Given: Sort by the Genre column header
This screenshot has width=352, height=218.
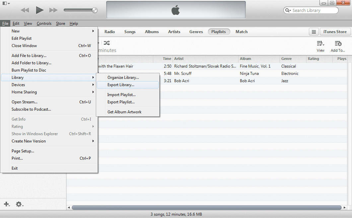Looking at the screenshot, I should point(293,59).
